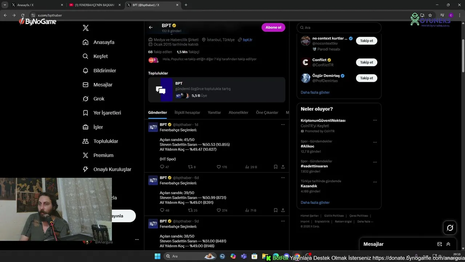This screenshot has width=465, height=262.
Task: Click the İşler briefcase icon
Action: coord(86,127)
